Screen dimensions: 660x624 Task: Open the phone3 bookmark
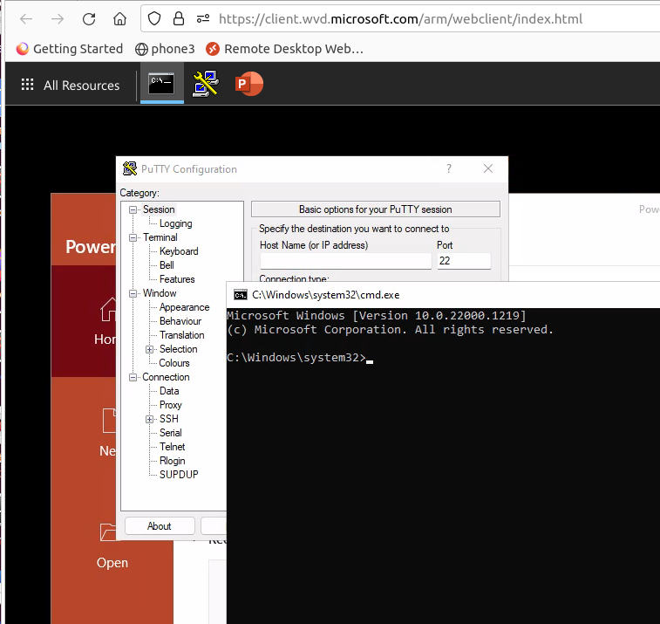165,49
